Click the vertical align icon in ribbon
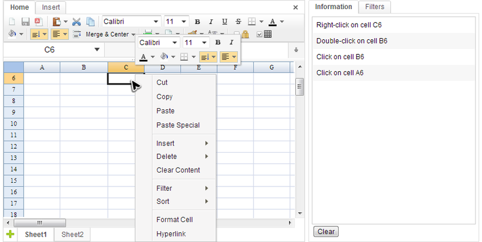482x242 pixels. click(36, 34)
